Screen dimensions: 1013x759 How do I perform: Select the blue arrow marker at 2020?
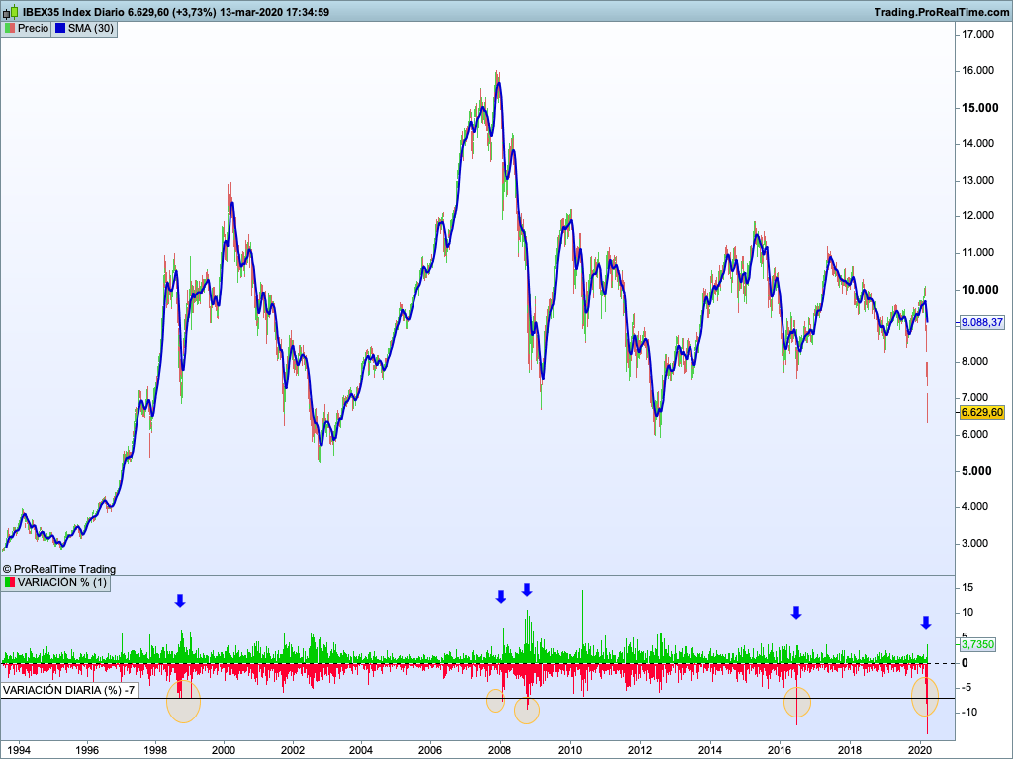pyautogui.click(x=926, y=623)
